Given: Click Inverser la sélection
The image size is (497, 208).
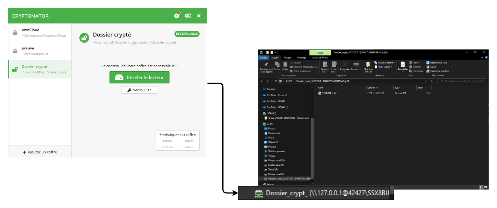Looking at the screenshot, I should tap(438, 71).
